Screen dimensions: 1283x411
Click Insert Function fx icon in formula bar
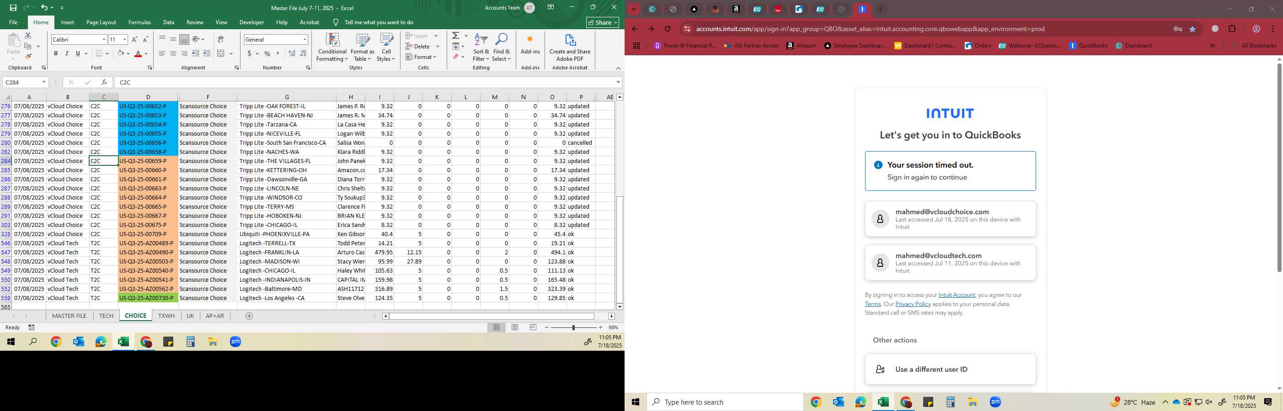(x=104, y=82)
